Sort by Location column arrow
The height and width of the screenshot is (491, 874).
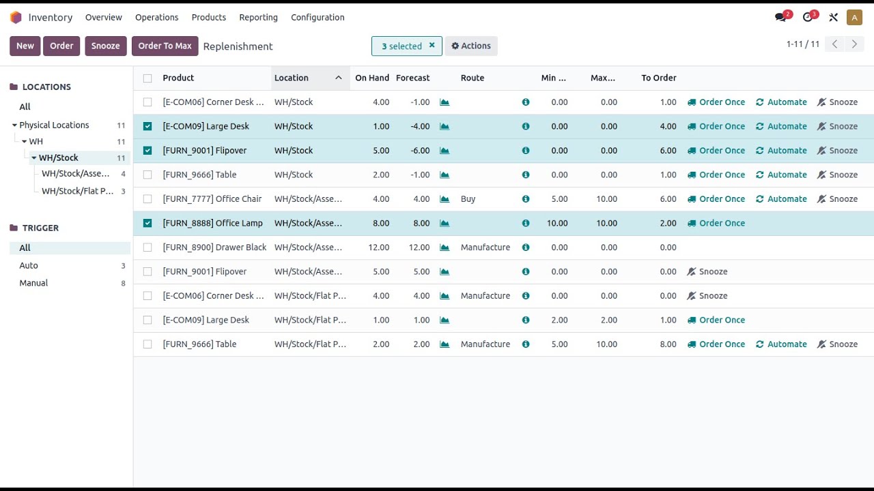click(338, 78)
